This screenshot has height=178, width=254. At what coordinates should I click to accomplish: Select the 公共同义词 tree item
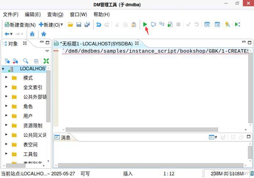(35, 135)
